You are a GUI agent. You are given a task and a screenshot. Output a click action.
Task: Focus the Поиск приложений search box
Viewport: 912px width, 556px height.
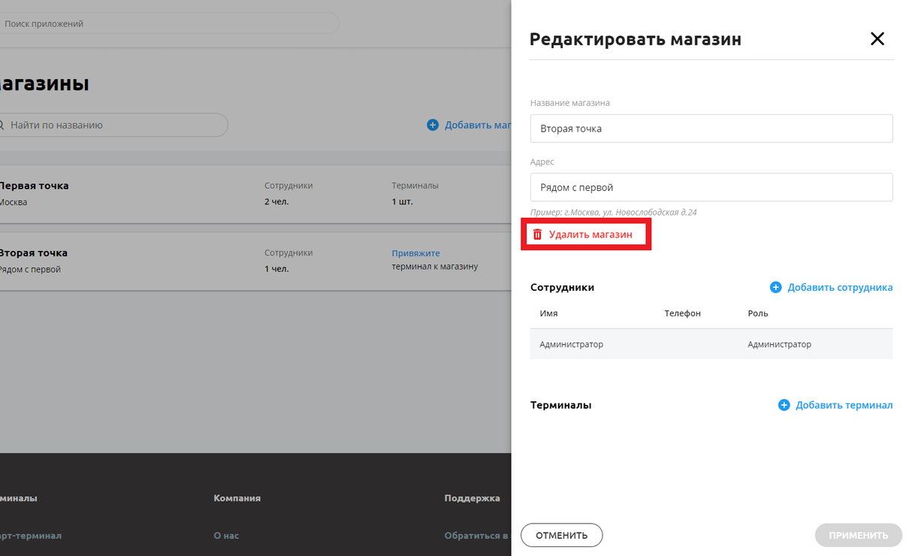point(169,23)
